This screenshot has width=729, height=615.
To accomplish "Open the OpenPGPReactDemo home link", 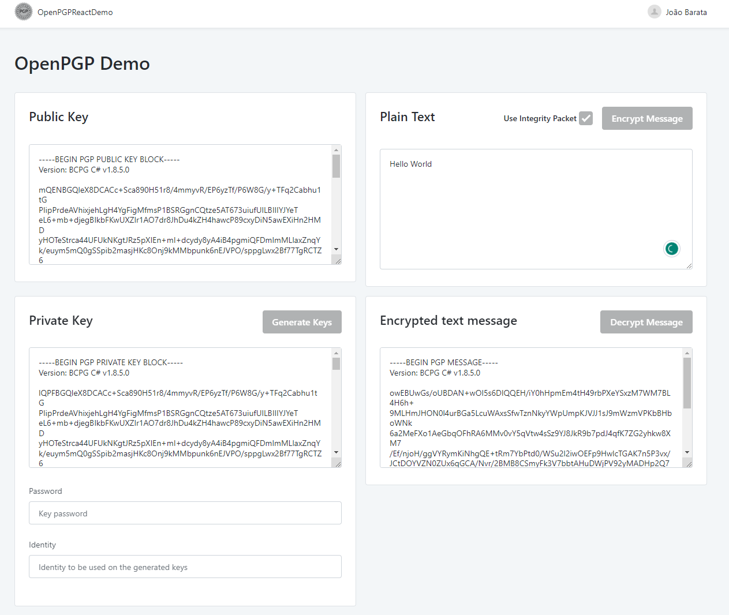I will click(75, 12).
